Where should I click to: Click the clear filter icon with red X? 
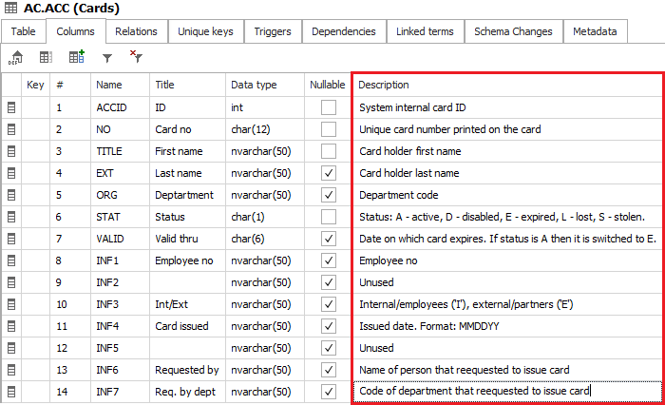point(136,58)
